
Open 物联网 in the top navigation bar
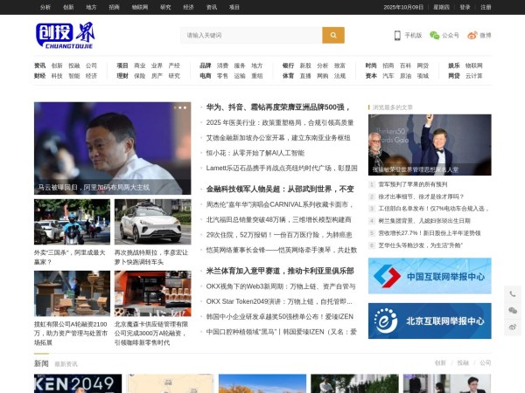pos(140,6)
